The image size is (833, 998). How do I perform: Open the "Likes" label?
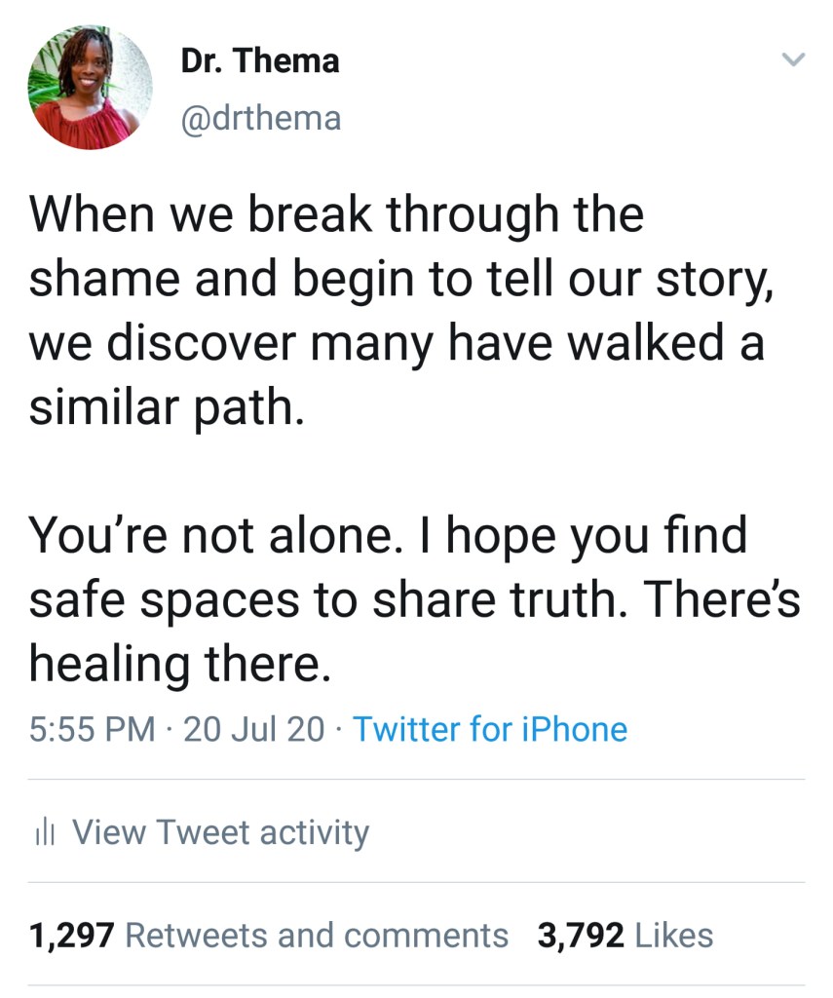coord(673,936)
